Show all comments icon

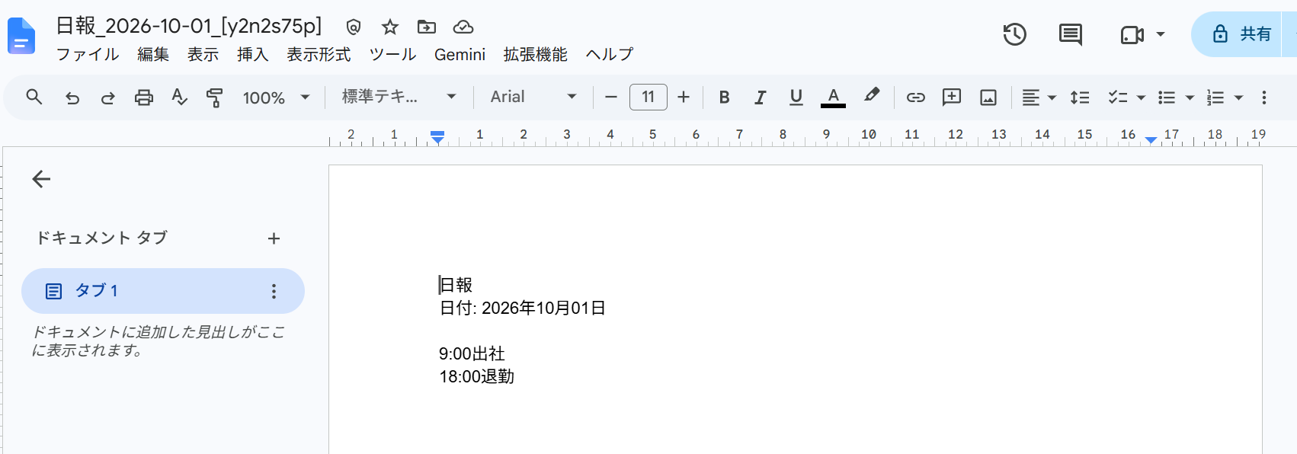click(x=1071, y=34)
